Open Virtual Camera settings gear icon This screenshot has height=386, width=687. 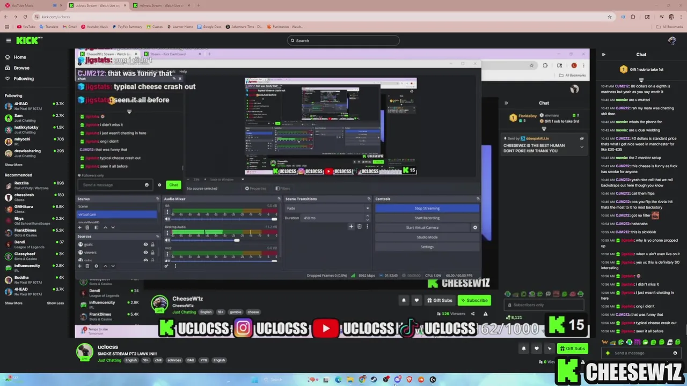tap(474, 228)
